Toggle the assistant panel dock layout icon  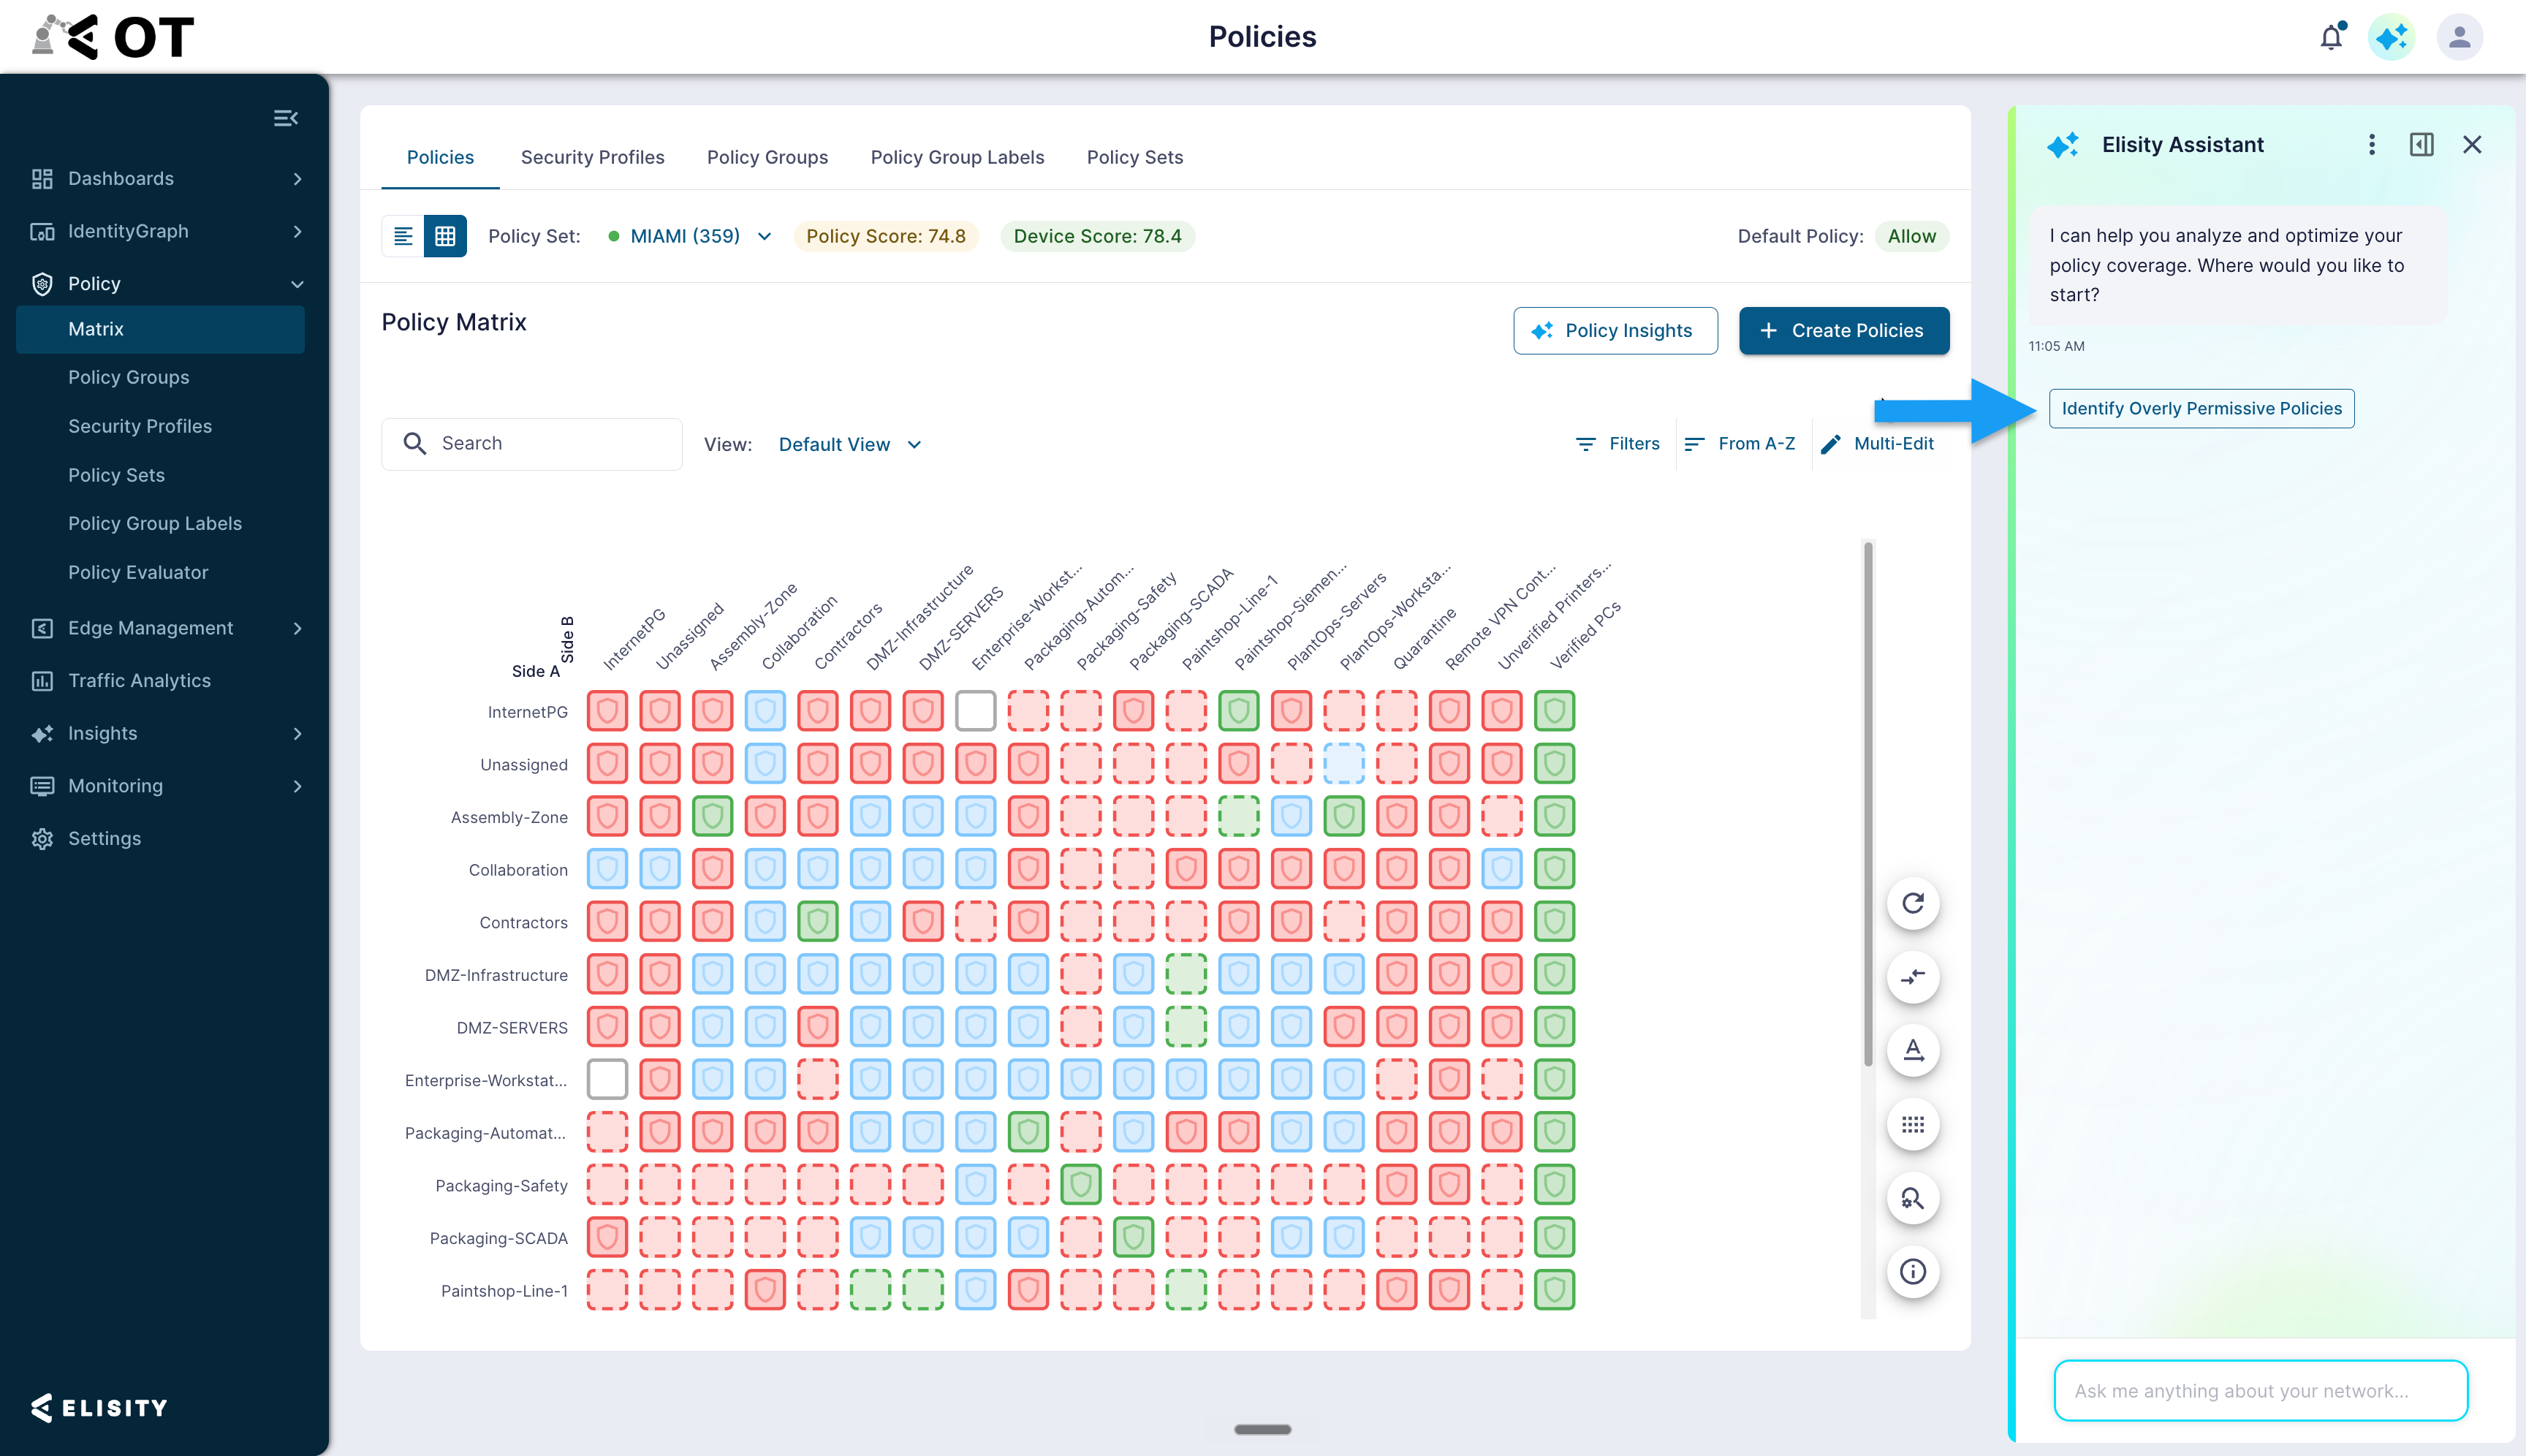click(2421, 145)
